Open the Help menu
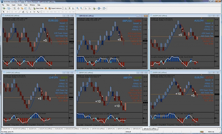Image resolution: width=222 pixels, height=134 pixels. point(39,5)
